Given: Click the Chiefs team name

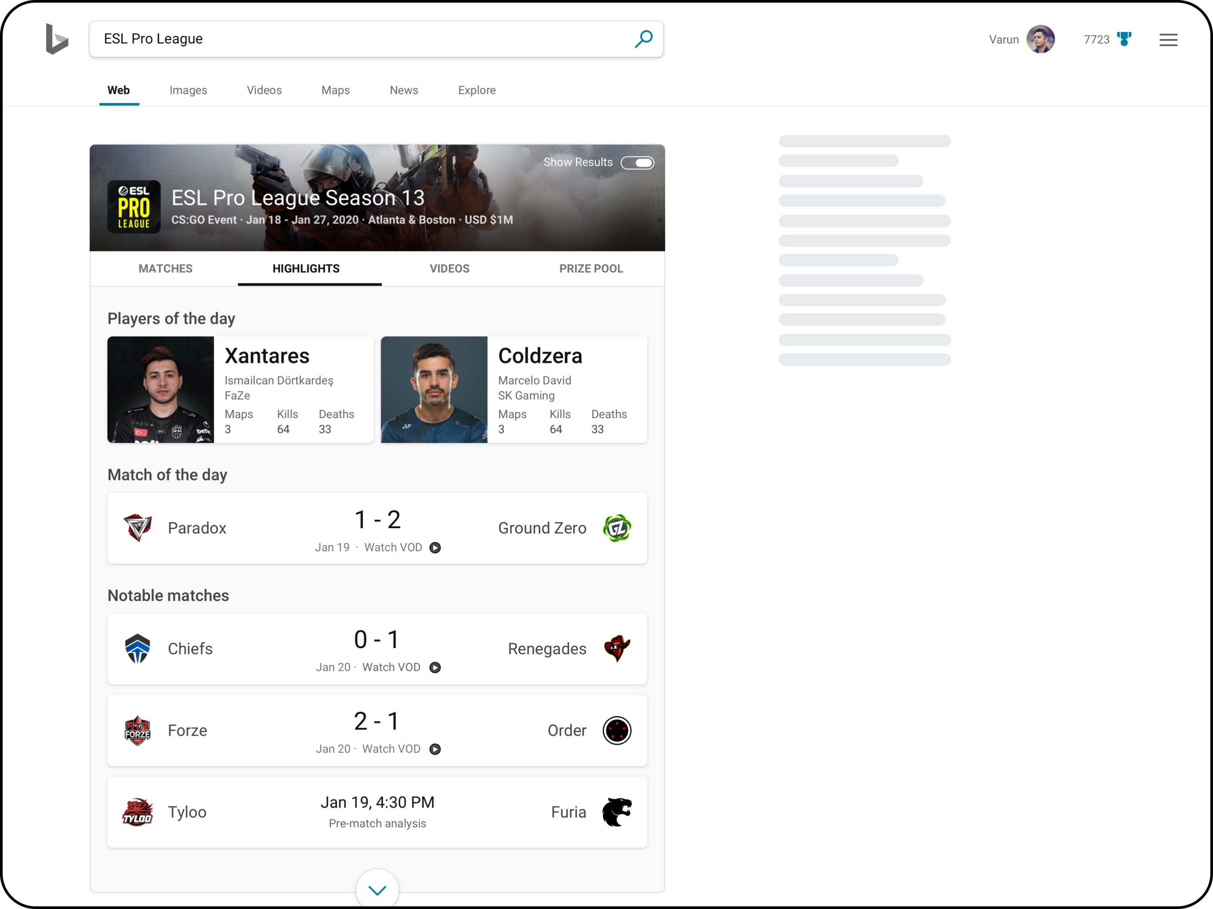Looking at the screenshot, I should coord(190,648).
